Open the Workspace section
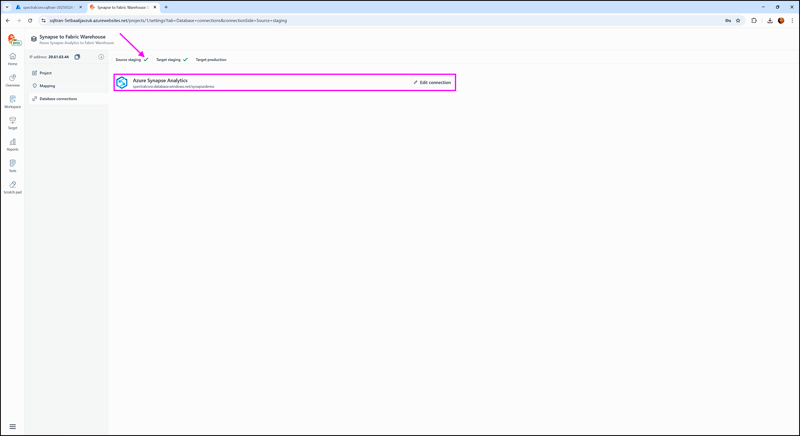This screenshot has height=436, width=800. [12, 102]
